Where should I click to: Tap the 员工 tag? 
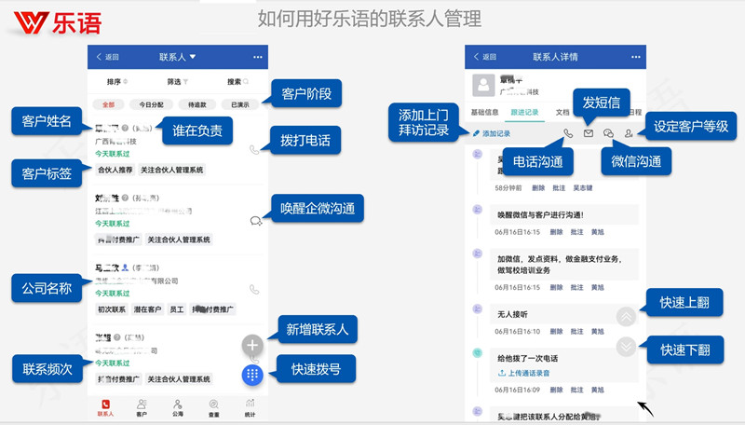point(176,309)
